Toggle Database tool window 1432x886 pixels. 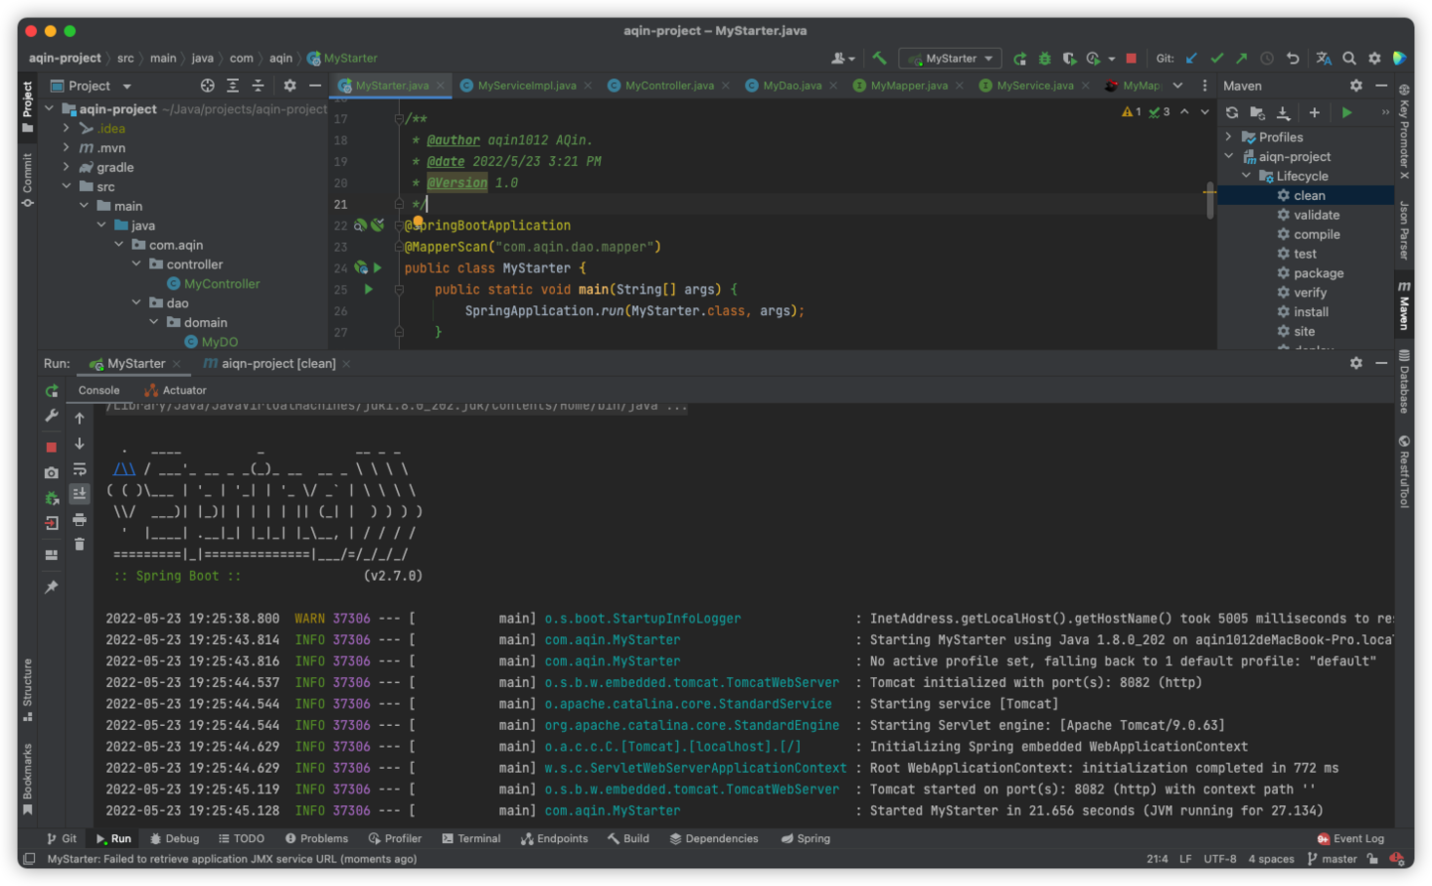[1404, 381]
